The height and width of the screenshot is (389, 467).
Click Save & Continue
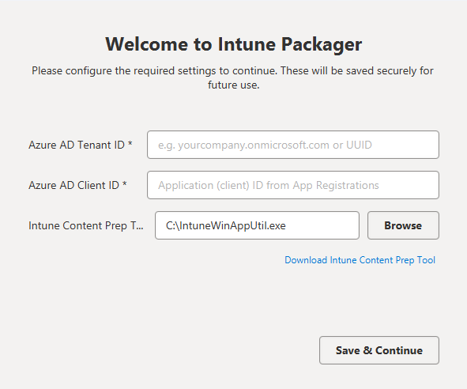[x=379, y=350]
